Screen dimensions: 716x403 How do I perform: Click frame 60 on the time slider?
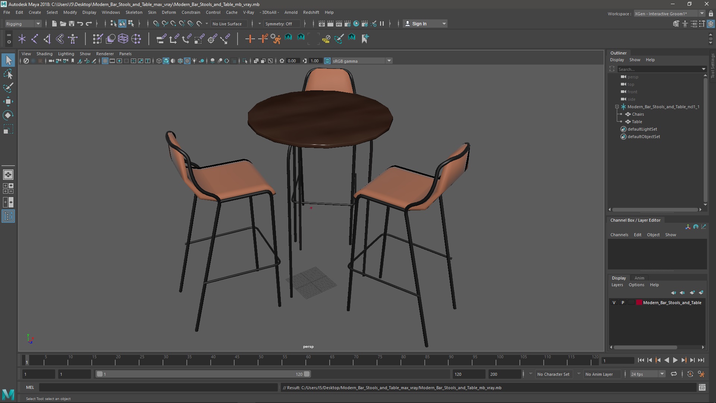[308, 360]
